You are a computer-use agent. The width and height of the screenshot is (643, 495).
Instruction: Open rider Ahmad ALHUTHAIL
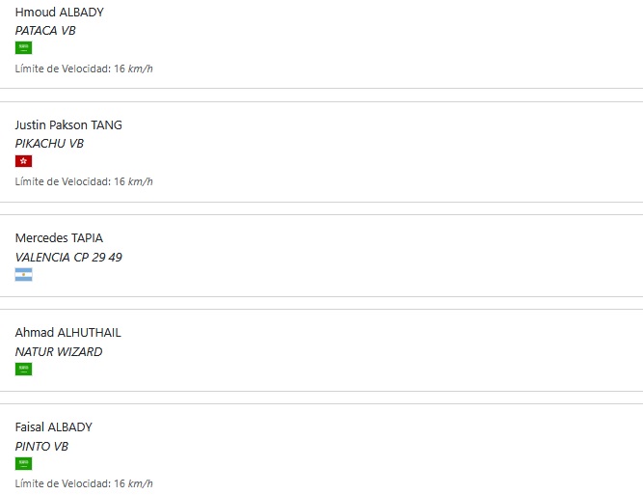(68, 333)
